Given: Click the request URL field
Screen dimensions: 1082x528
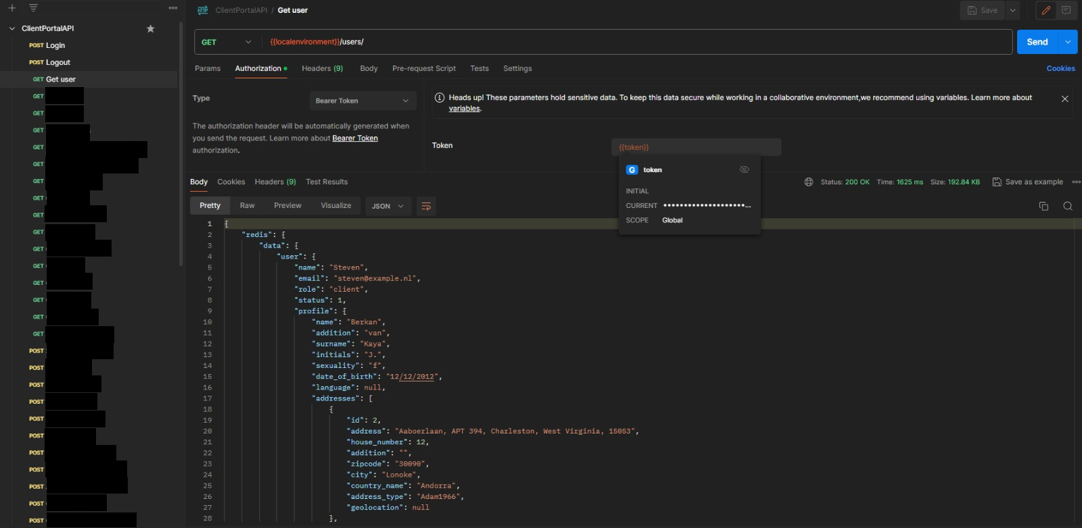Looking at the screenshot, I should tap(636, 42).
